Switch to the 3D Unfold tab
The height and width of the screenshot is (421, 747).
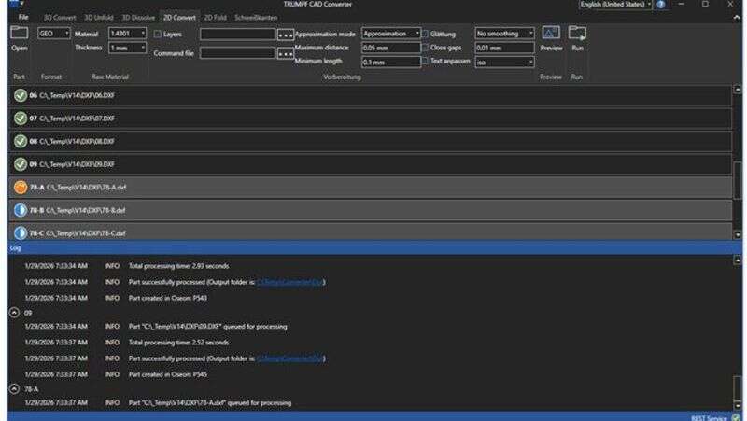tap(100, 18)
